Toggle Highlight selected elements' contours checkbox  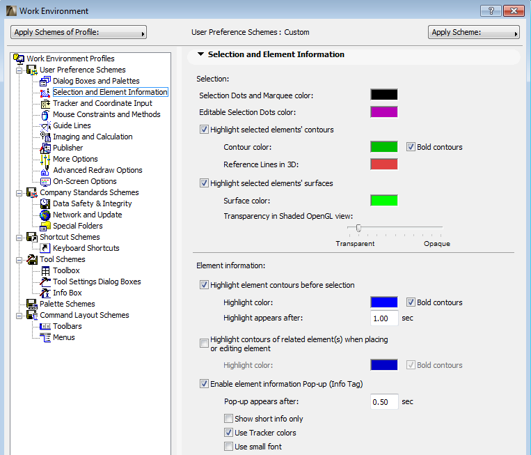coord(204,130)
